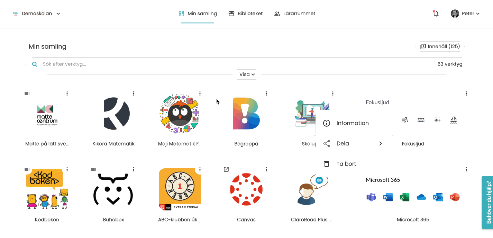Open the Word icon in Microsoft 365
493x238 pixels.
pos(388,197)
